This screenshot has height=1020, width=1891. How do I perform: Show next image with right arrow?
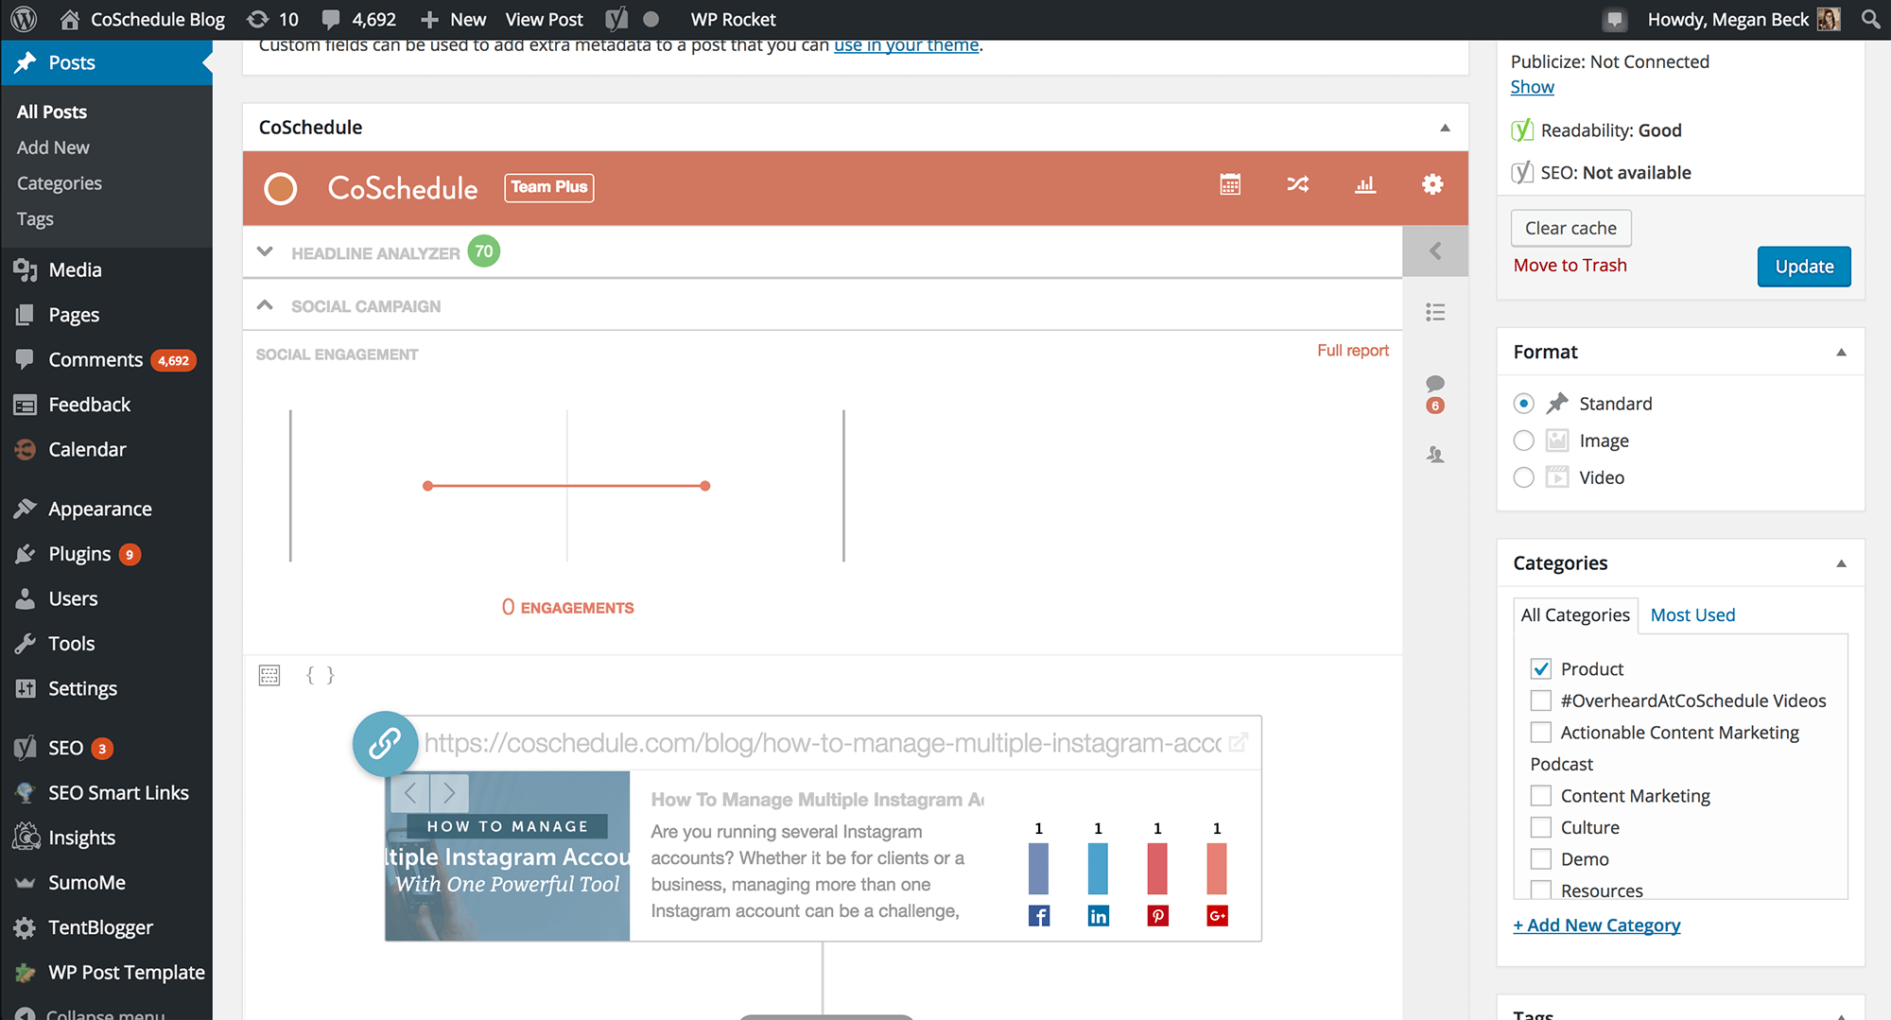(449, 792)
